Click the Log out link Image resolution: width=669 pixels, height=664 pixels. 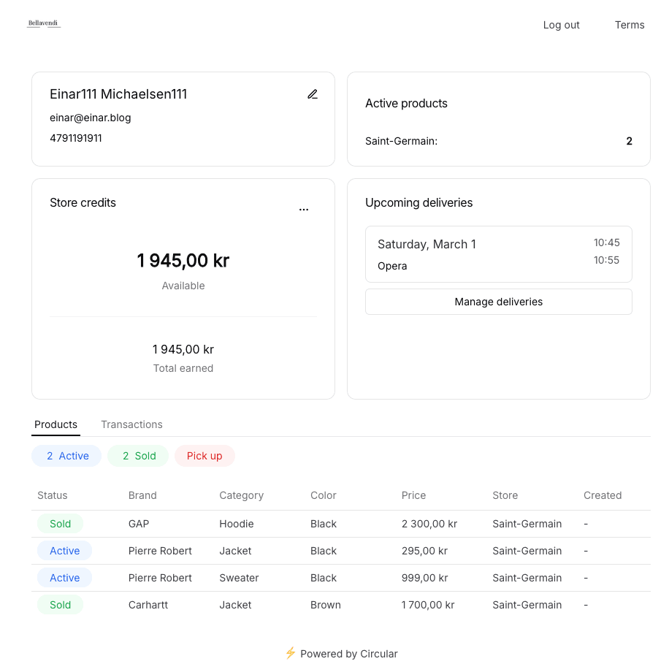561,25
